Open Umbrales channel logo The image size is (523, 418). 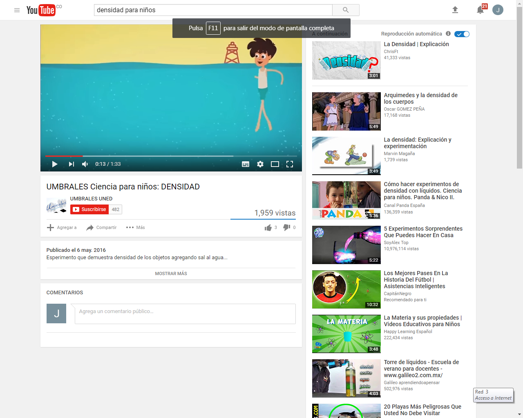tap(56, 205)
